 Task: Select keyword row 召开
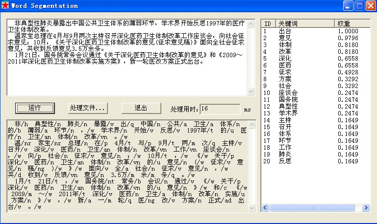(x=316, y=127)
